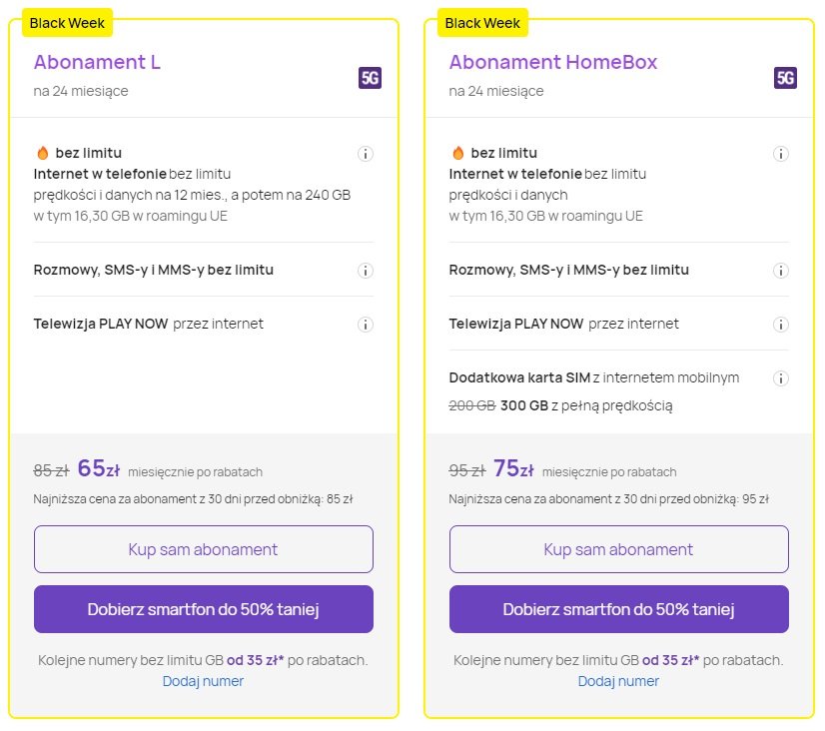Click the flame icon in HomeBox card
This screenshot has height=731, width=825.
(458, 153)
